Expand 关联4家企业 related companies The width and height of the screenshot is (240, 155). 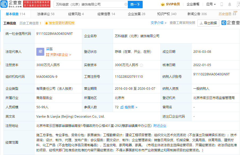click(59, 55)
